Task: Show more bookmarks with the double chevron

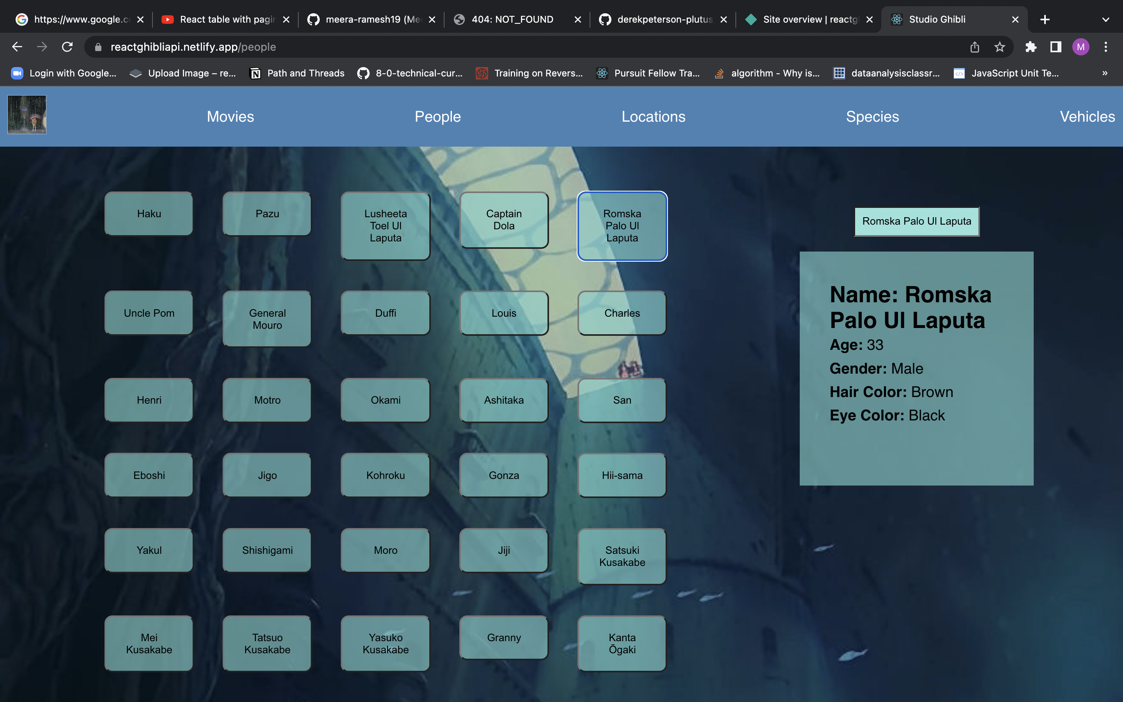Action: 1105,73
